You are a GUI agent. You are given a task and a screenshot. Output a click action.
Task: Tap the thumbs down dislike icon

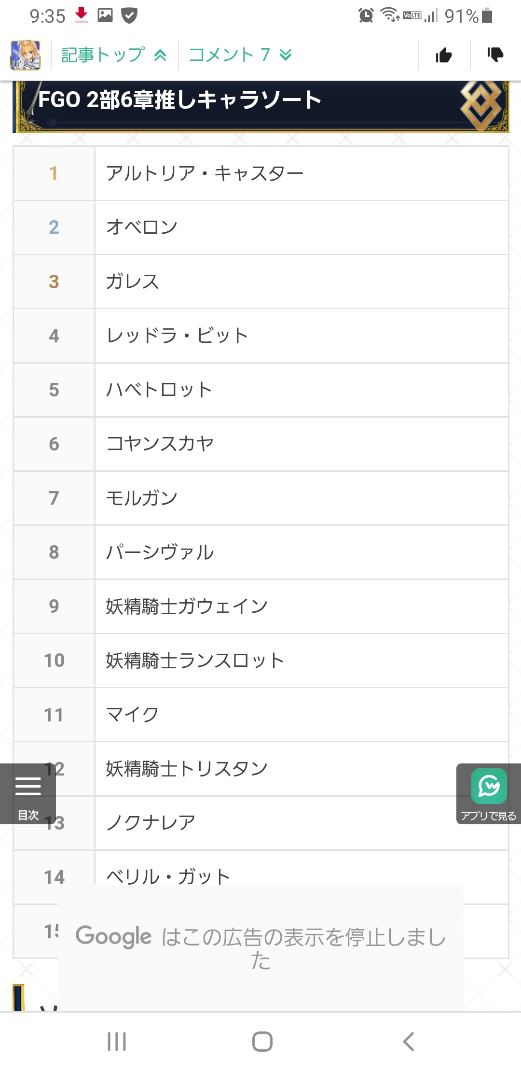pos(495,55)
